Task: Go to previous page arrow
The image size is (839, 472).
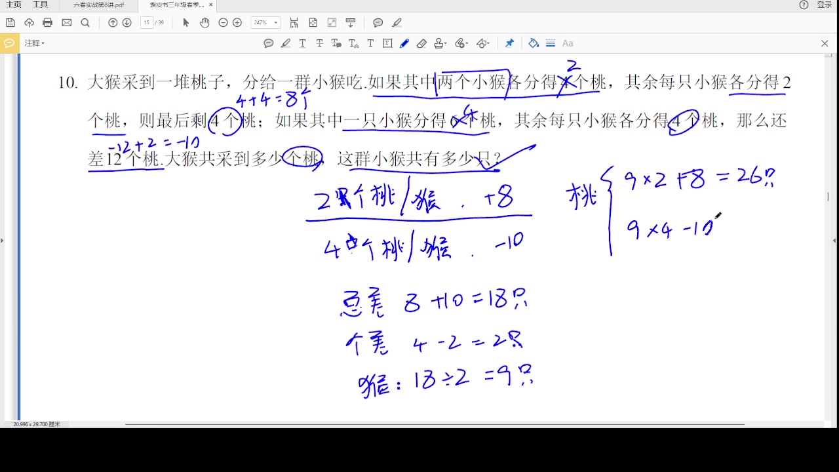Action: pos(113,23)
